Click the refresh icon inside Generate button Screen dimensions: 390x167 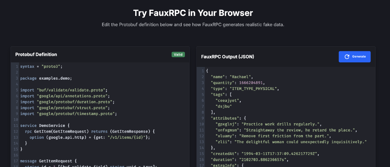[347, 57]
